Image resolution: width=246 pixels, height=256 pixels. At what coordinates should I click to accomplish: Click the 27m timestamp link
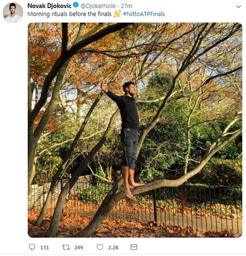pos(126,6)
